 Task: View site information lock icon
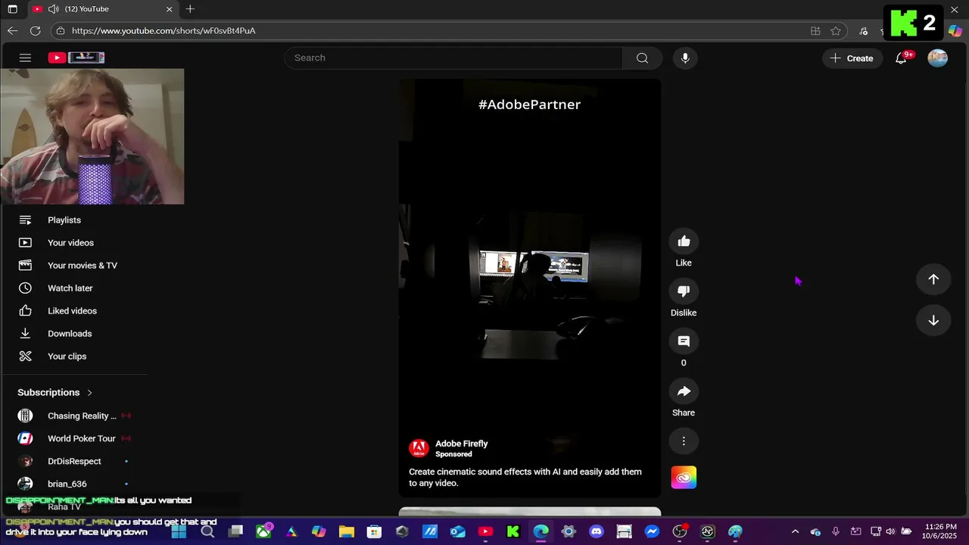coord(61,31)
